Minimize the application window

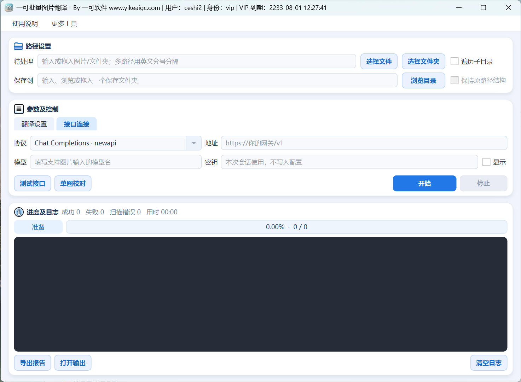[x=459, y=7]
